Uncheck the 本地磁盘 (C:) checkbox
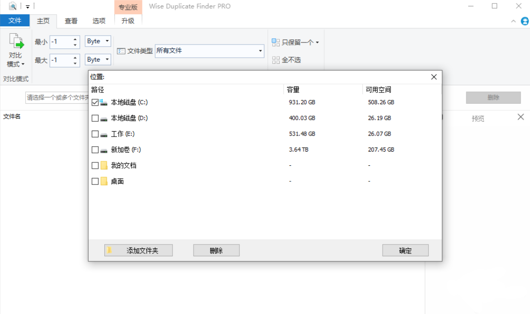The width and height of the screenshot is (530, 314). point(95,102)
